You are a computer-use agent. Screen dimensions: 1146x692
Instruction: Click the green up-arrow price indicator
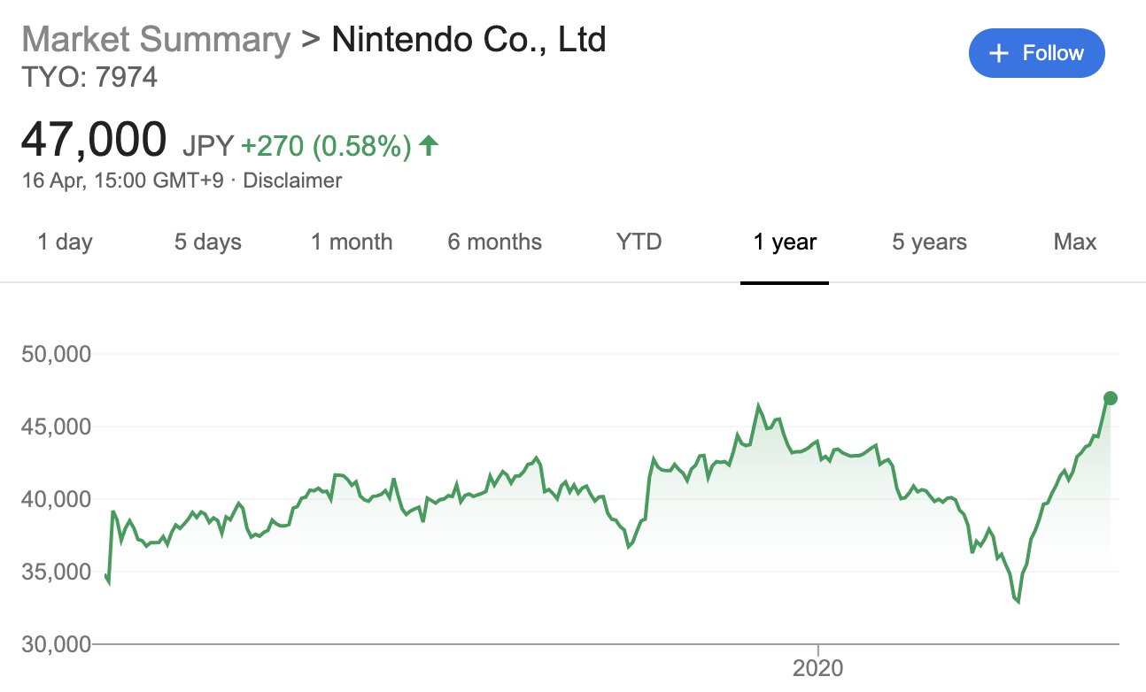click(x=429, y=144)
